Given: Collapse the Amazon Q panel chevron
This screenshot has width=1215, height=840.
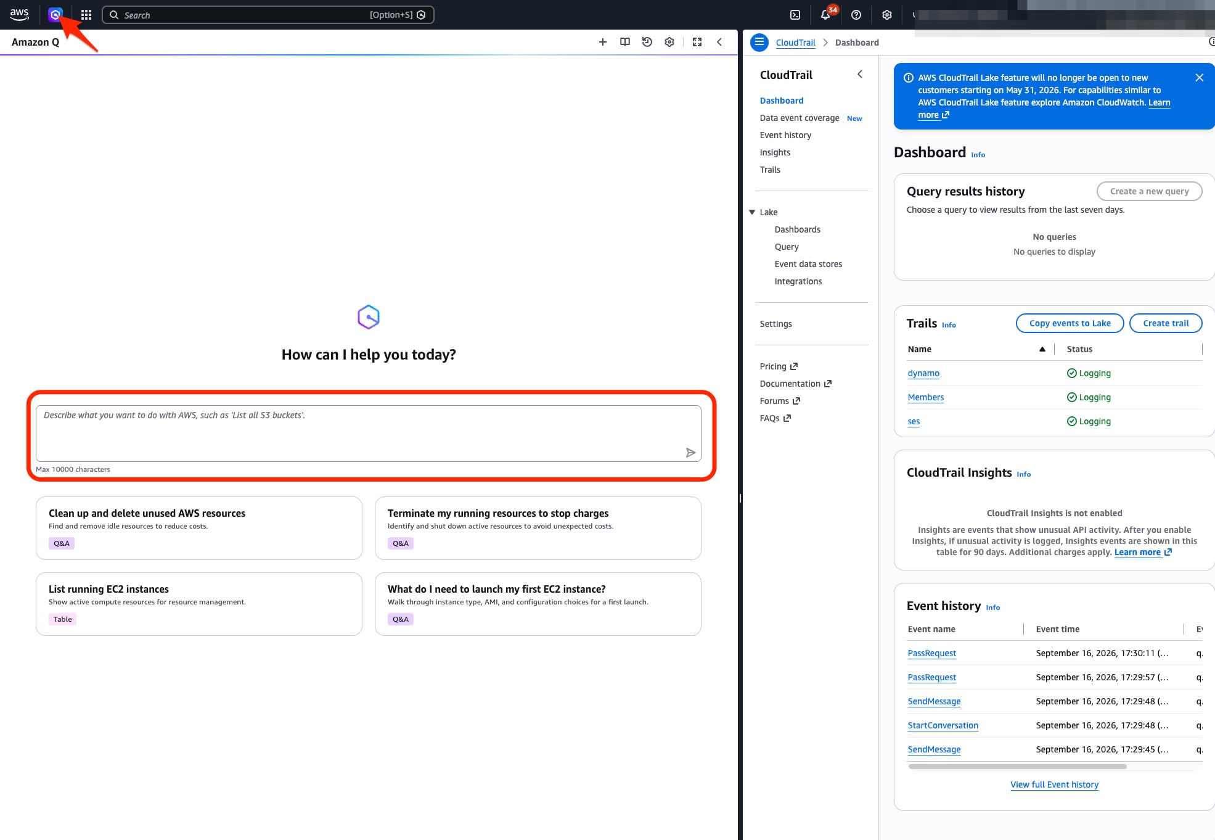Looking at the screenshot, I should 719,42.
